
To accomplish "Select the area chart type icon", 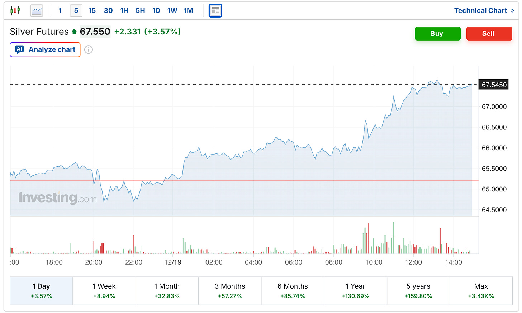I will [37, 11].
